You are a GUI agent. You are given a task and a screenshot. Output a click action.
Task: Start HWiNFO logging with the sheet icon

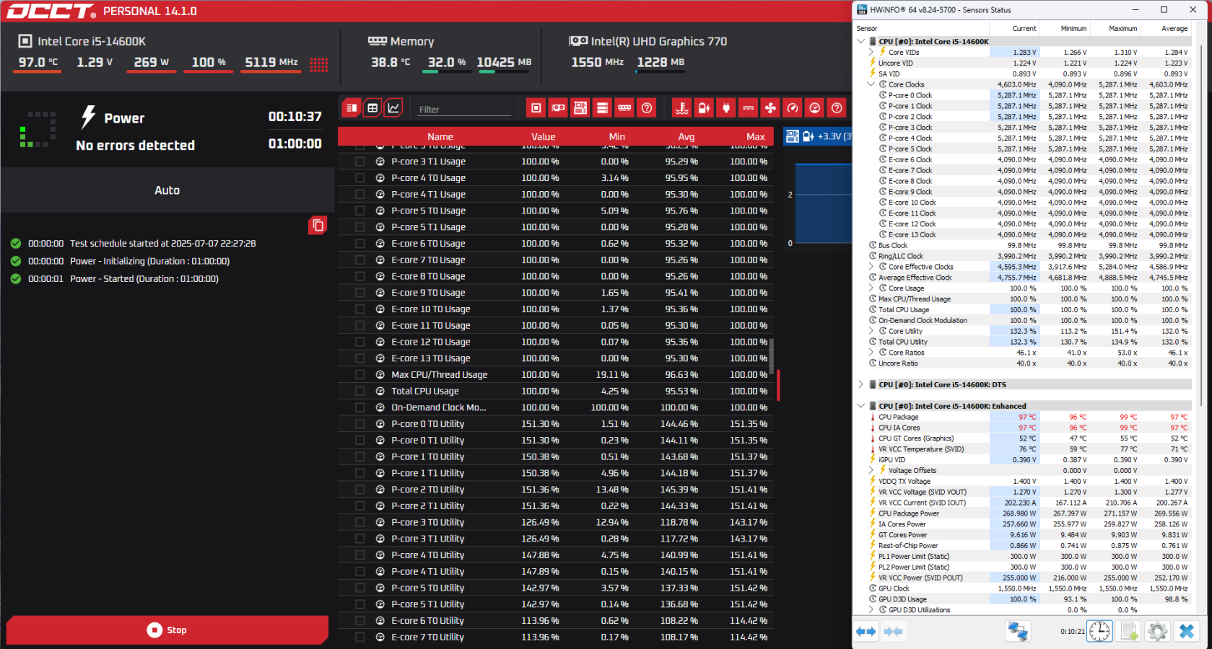tap(1129, 632)
